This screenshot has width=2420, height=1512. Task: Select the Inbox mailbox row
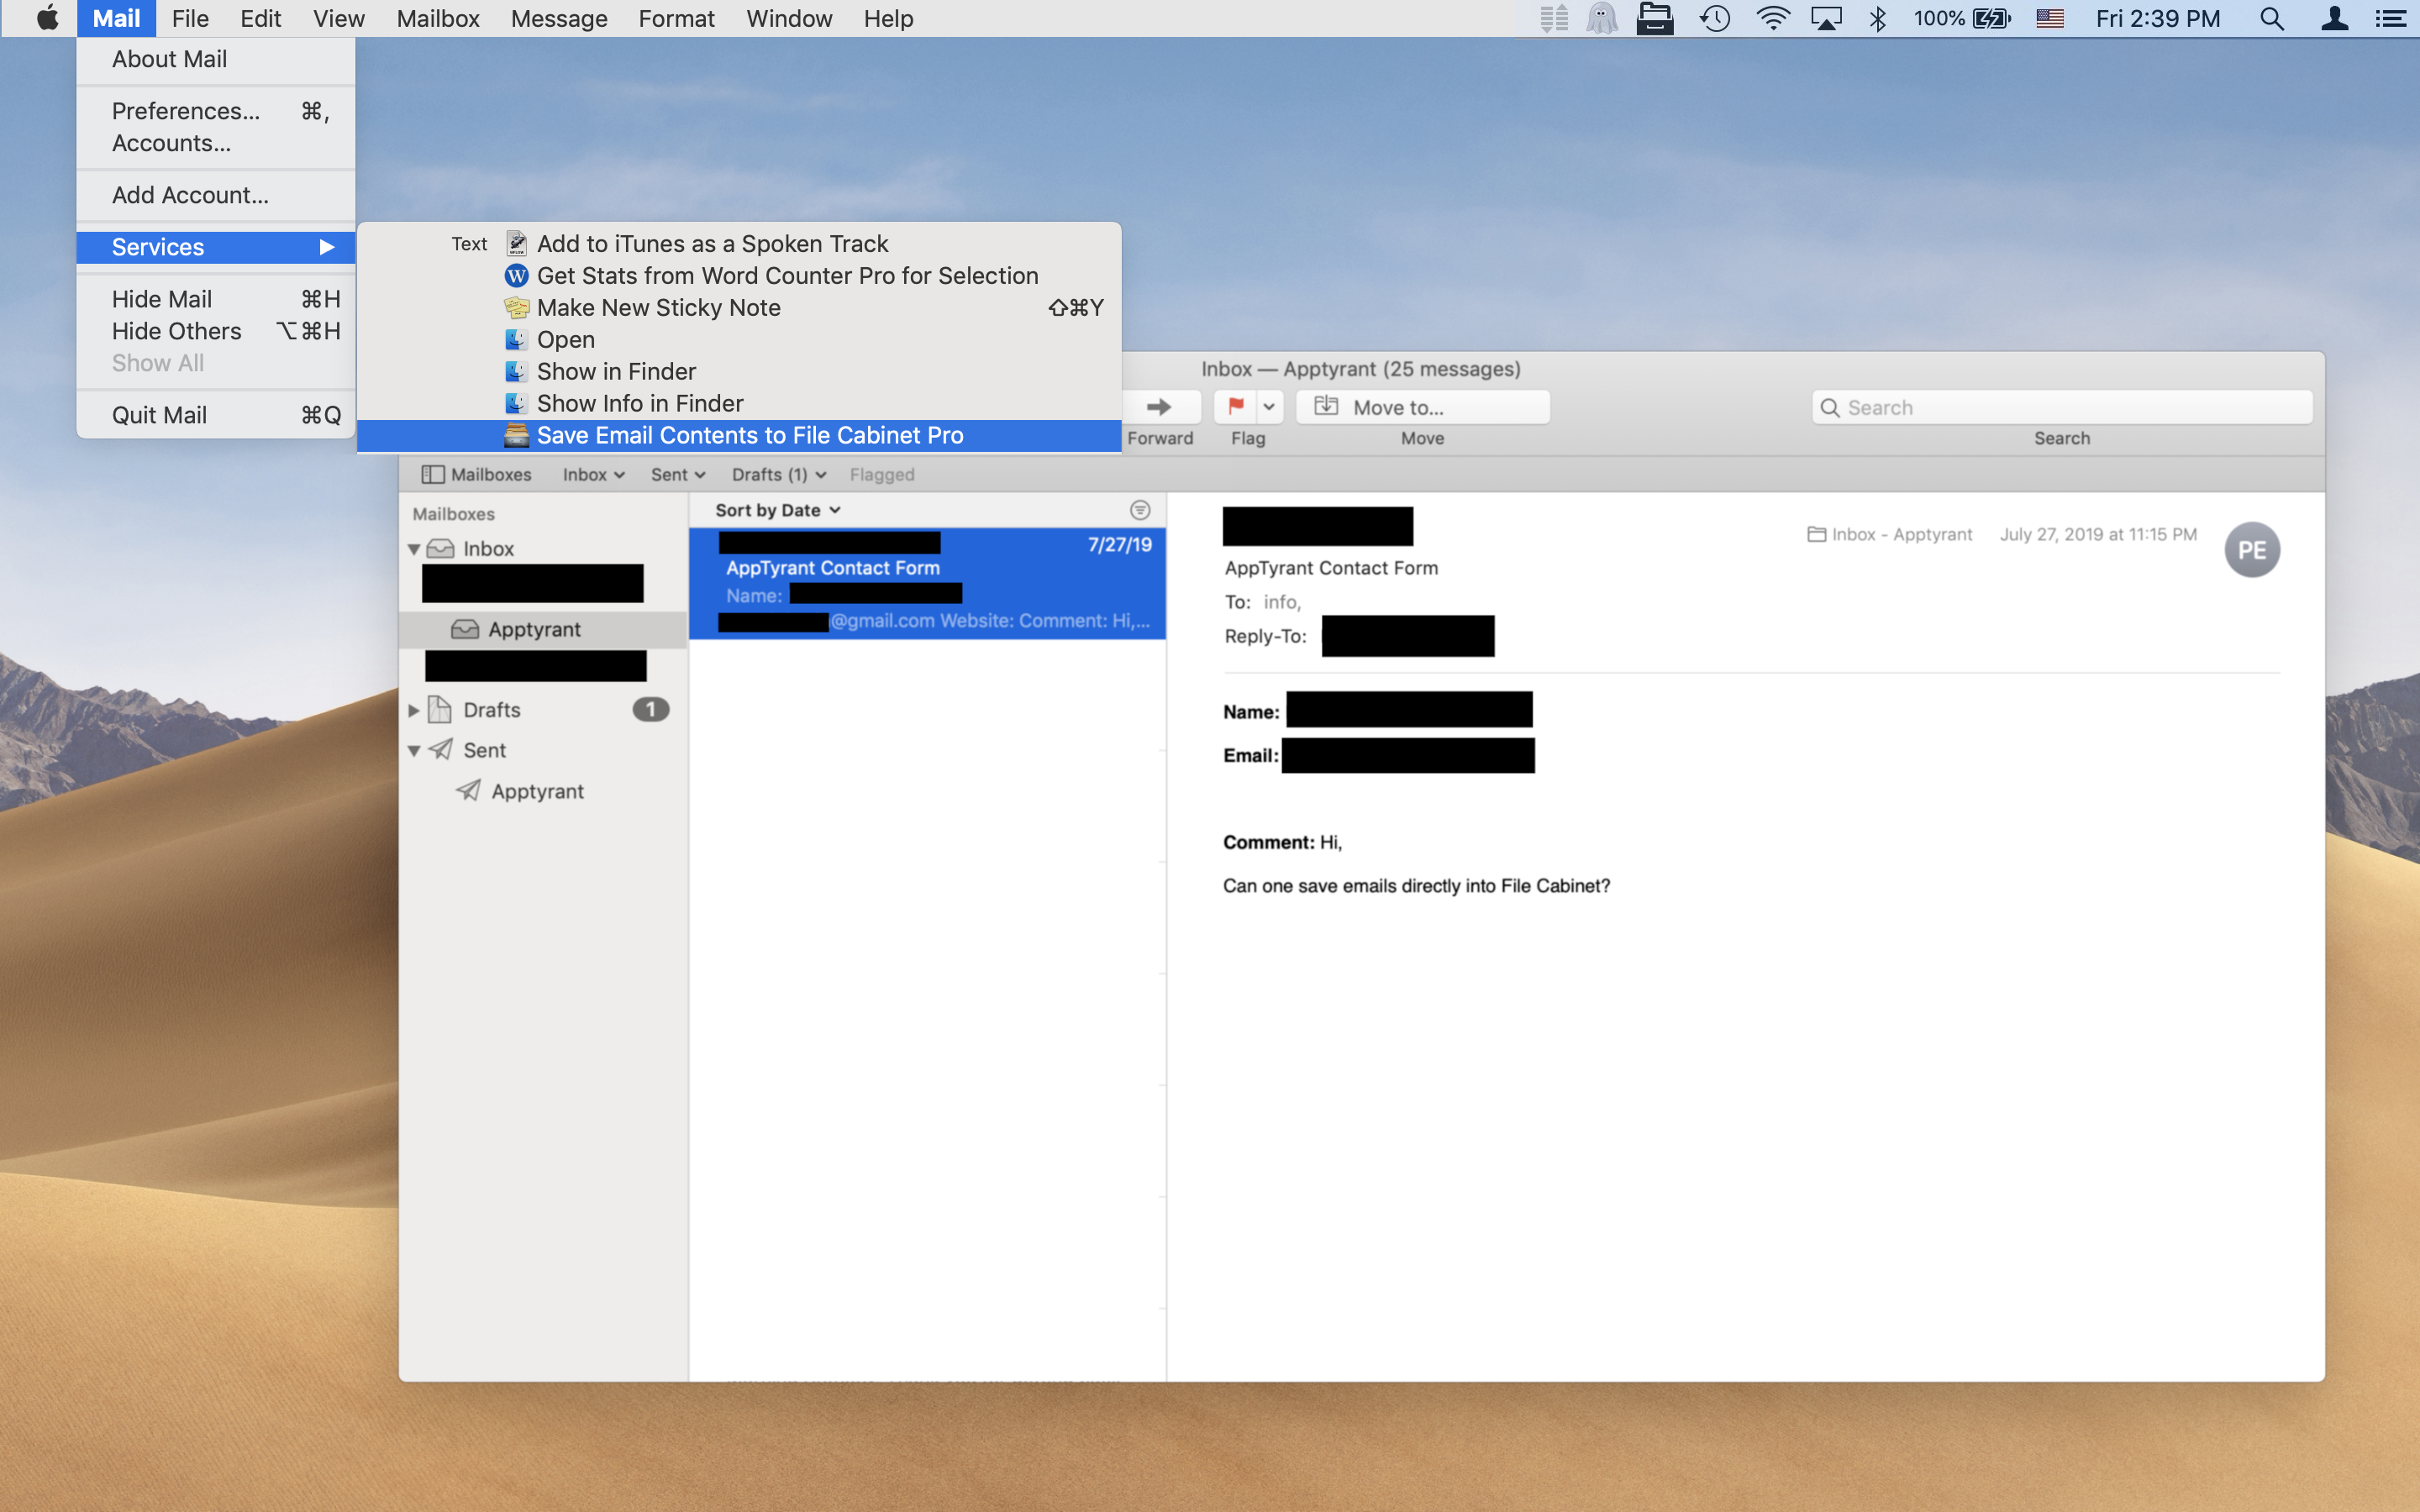coord(543,549)
